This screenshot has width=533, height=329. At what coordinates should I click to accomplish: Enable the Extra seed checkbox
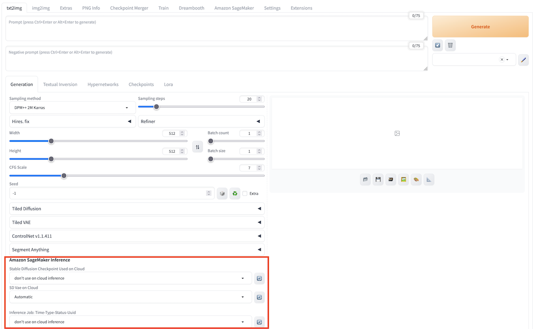[x=245, y=193]
